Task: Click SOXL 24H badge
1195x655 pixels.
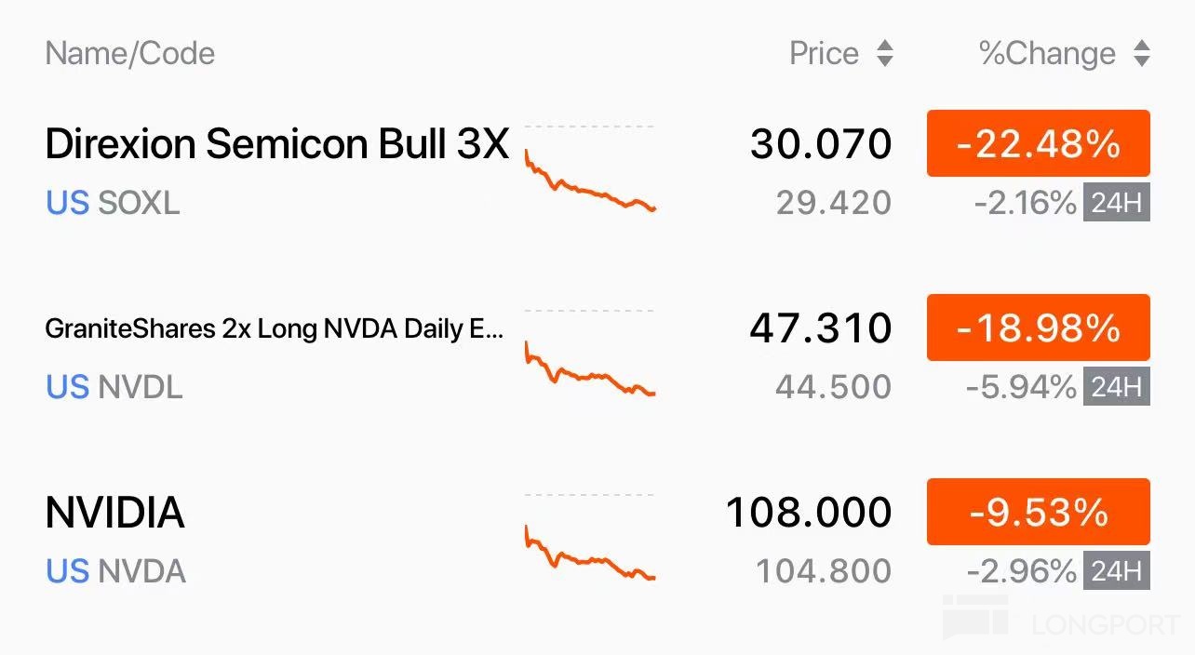Action: pyautogui.click(x=1116, y=203)
